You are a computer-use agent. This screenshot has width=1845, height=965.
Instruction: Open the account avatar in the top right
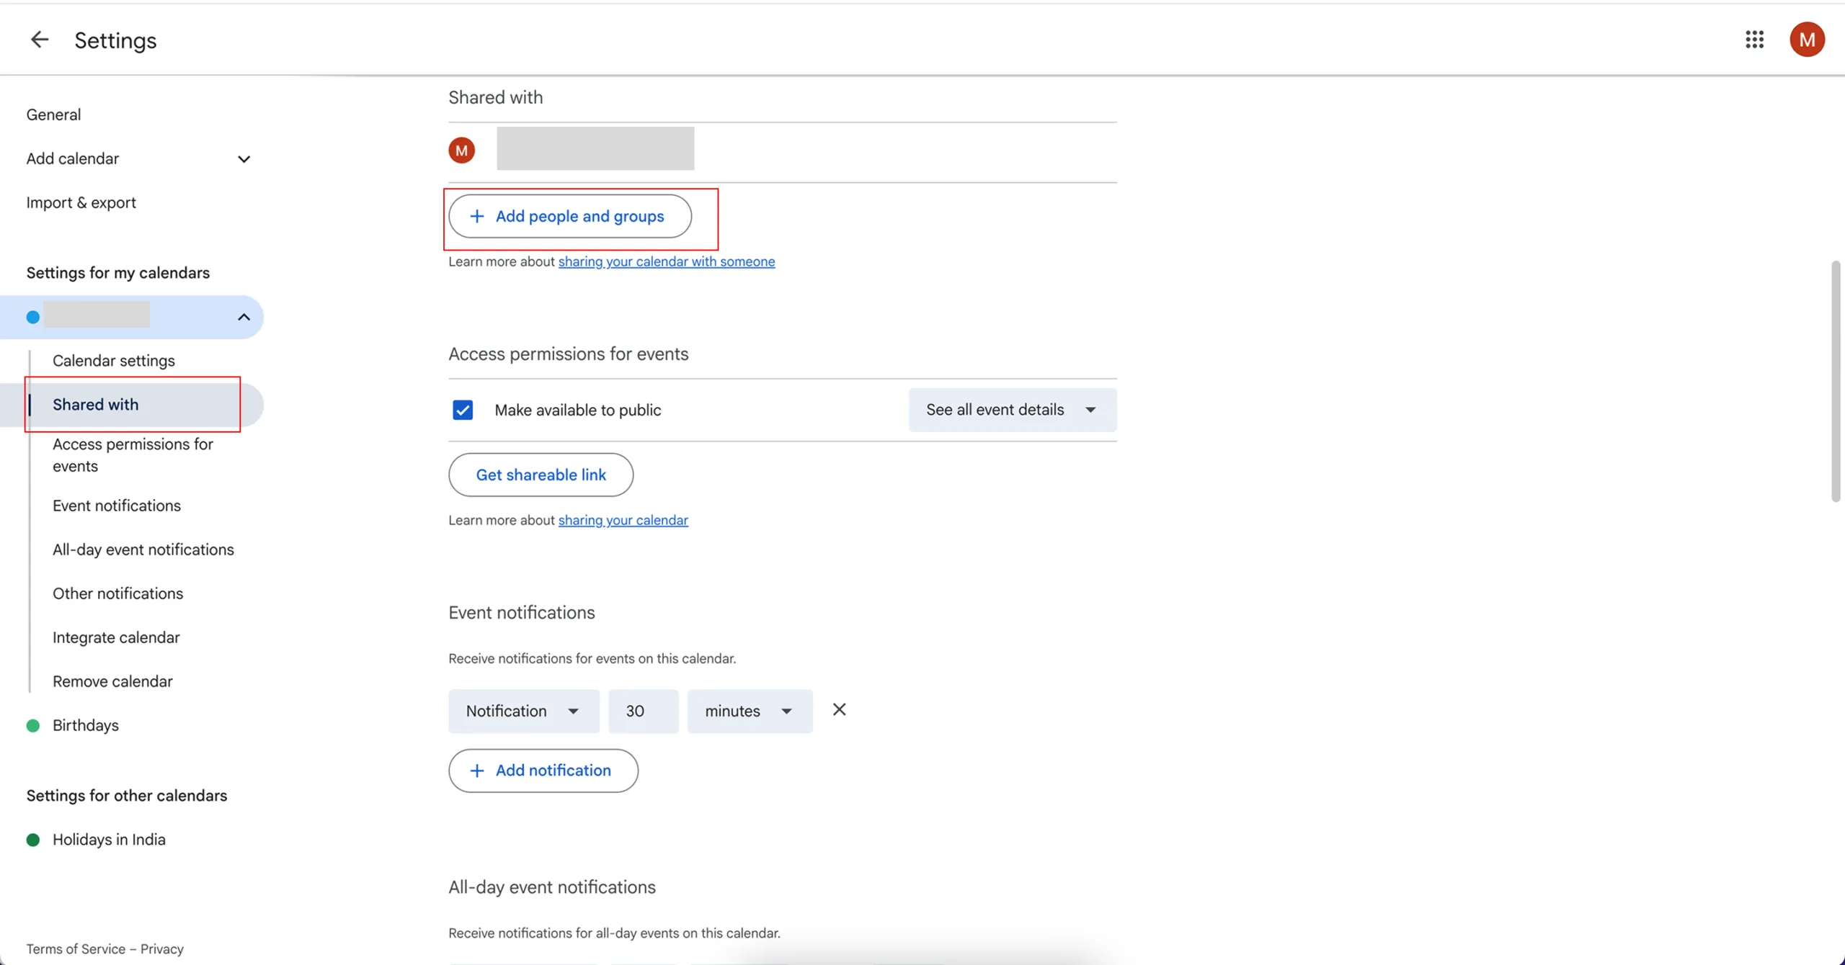1806,40
